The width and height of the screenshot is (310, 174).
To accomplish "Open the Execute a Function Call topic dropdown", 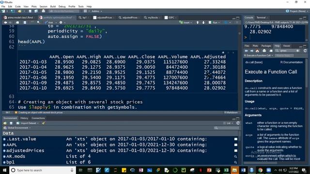I will [258, 56].
